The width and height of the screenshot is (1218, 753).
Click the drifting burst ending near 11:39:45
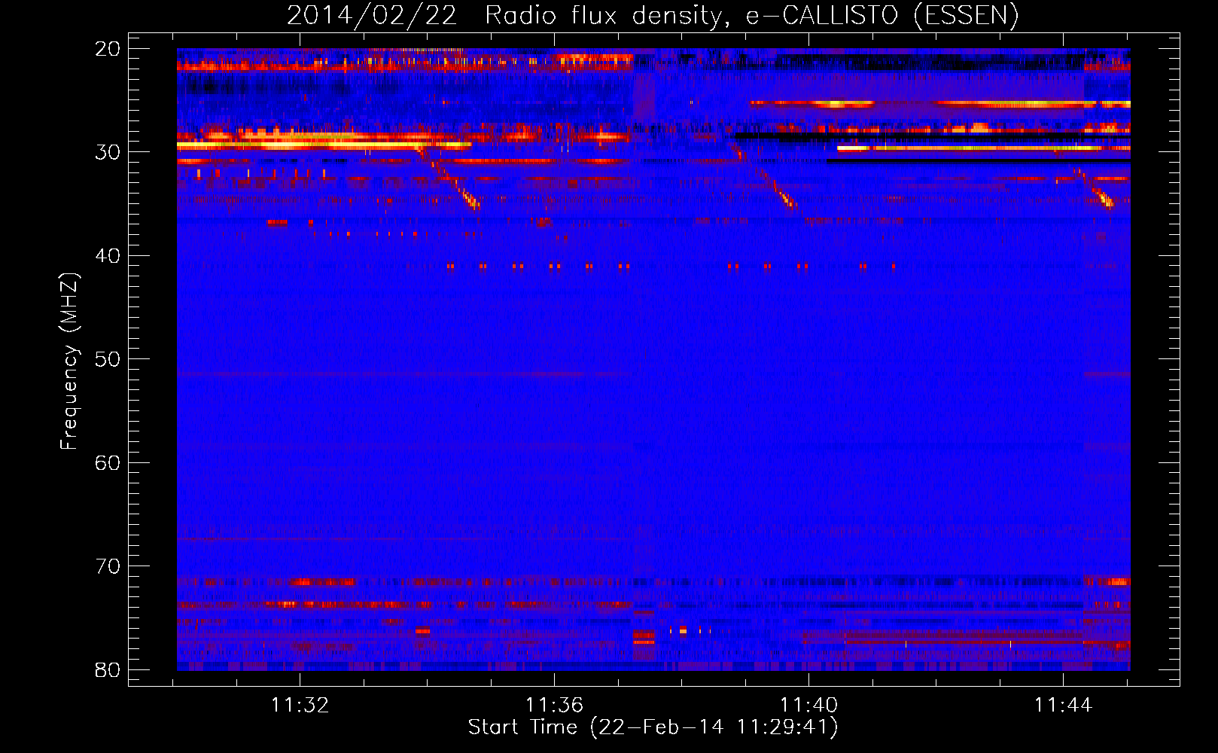click(764, 178)
